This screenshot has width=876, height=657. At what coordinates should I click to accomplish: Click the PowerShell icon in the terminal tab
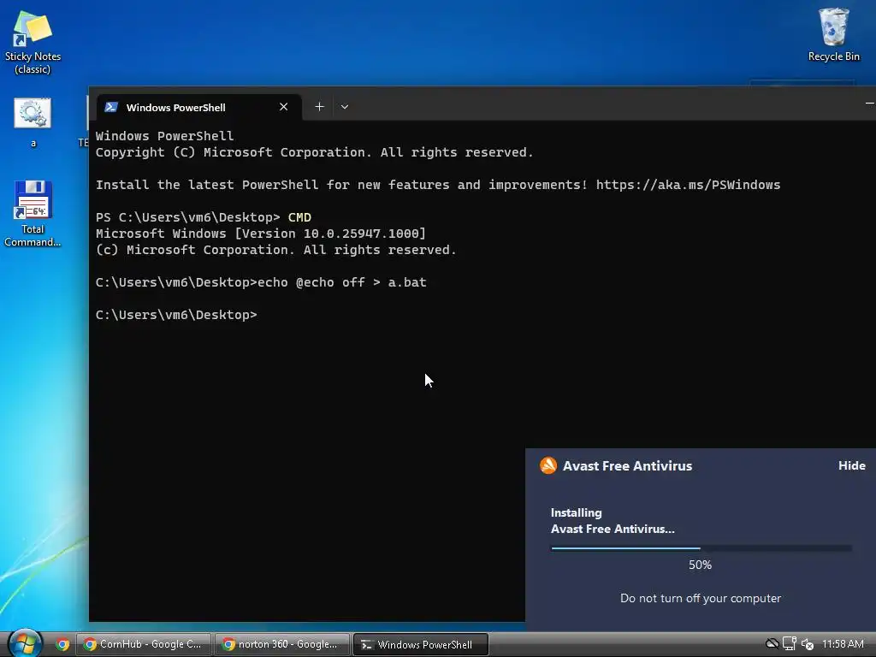(111, 107)
